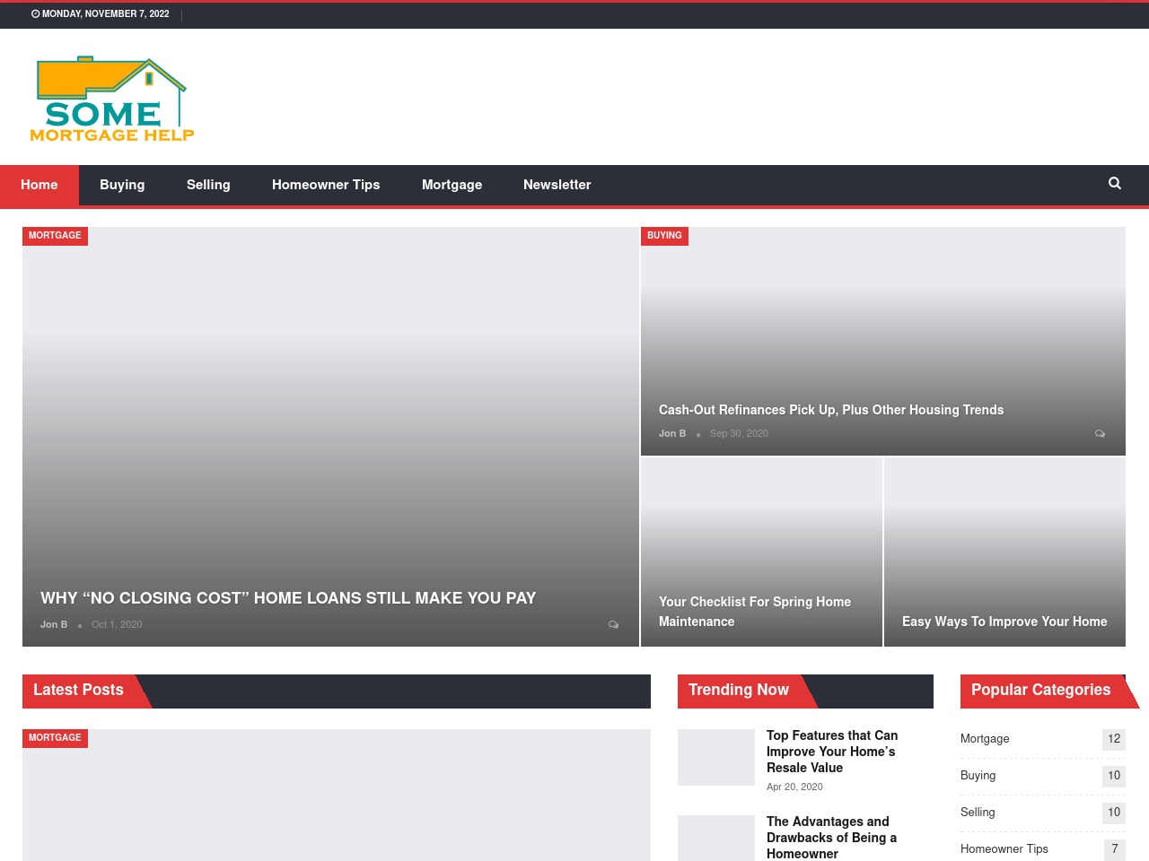1149x861 pixels.
Task: Open the Selling menu item
Action: [208, 185]
